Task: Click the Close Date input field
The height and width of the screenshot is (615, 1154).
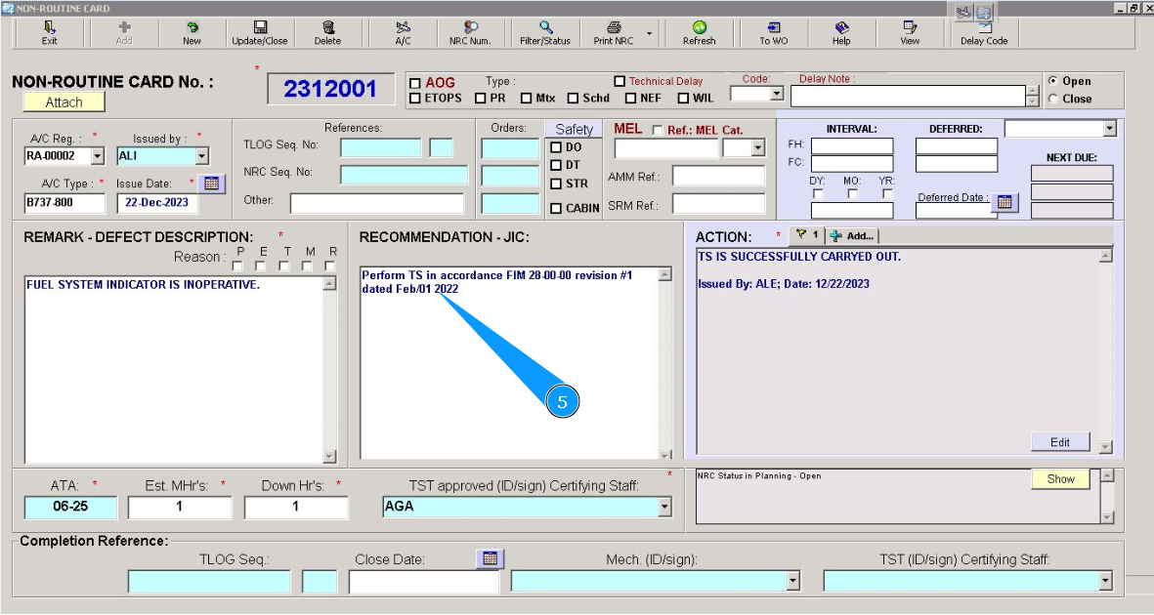Action: click(x=424, y=582)
